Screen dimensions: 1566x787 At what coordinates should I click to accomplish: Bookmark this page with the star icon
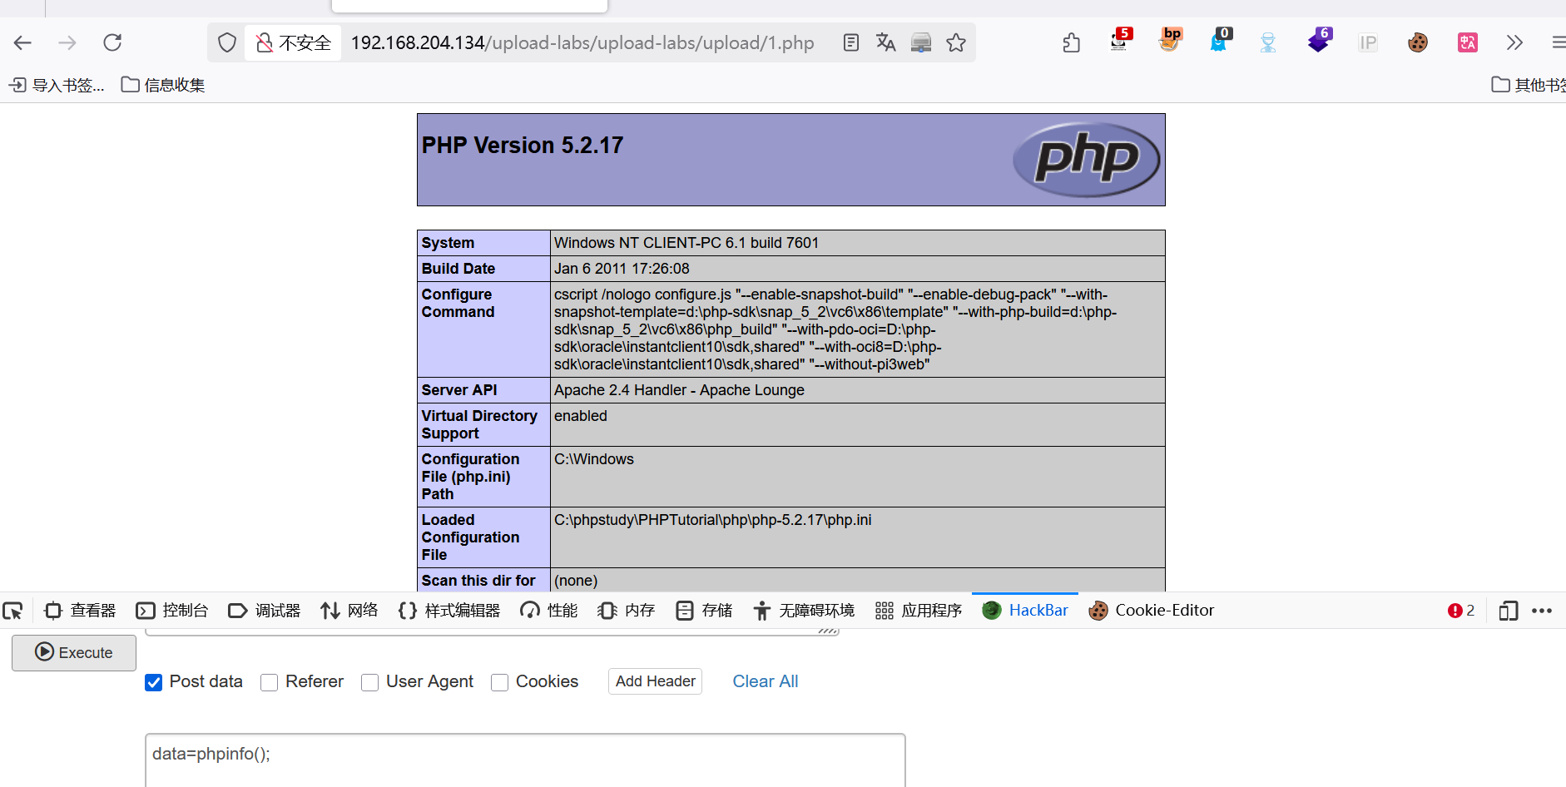pos(956,42)
